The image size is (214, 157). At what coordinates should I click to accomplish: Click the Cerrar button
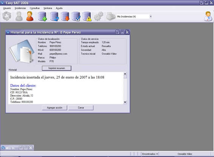[x=81, y=108]
